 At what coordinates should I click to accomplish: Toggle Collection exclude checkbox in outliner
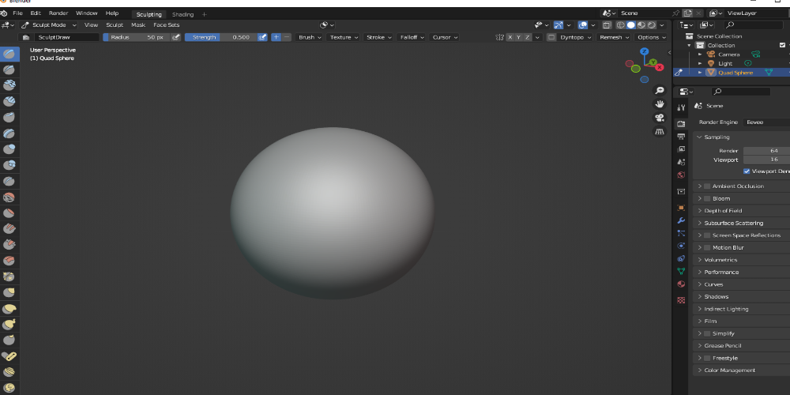782,45
